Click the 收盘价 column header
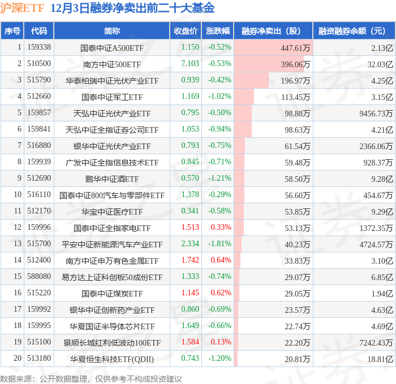 [x=186, y=30]
